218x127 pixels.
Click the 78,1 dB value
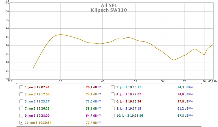(91, 87)
